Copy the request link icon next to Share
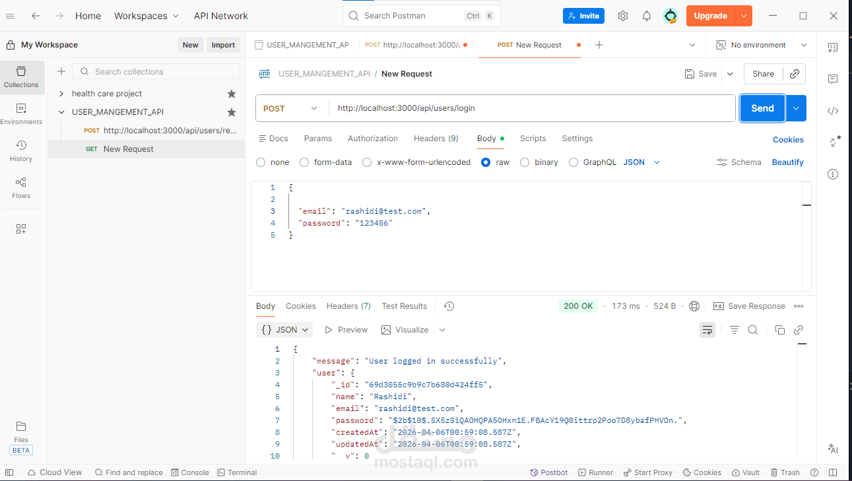Screen dimensions: 852x481 coord(795,74)
